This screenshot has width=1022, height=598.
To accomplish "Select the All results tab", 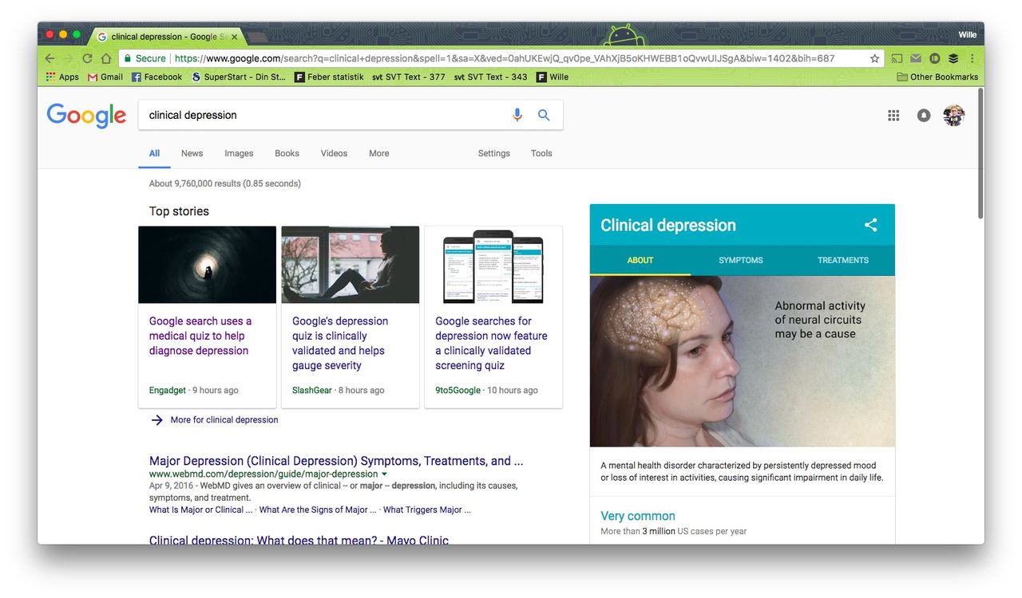I will pos(154,153).
